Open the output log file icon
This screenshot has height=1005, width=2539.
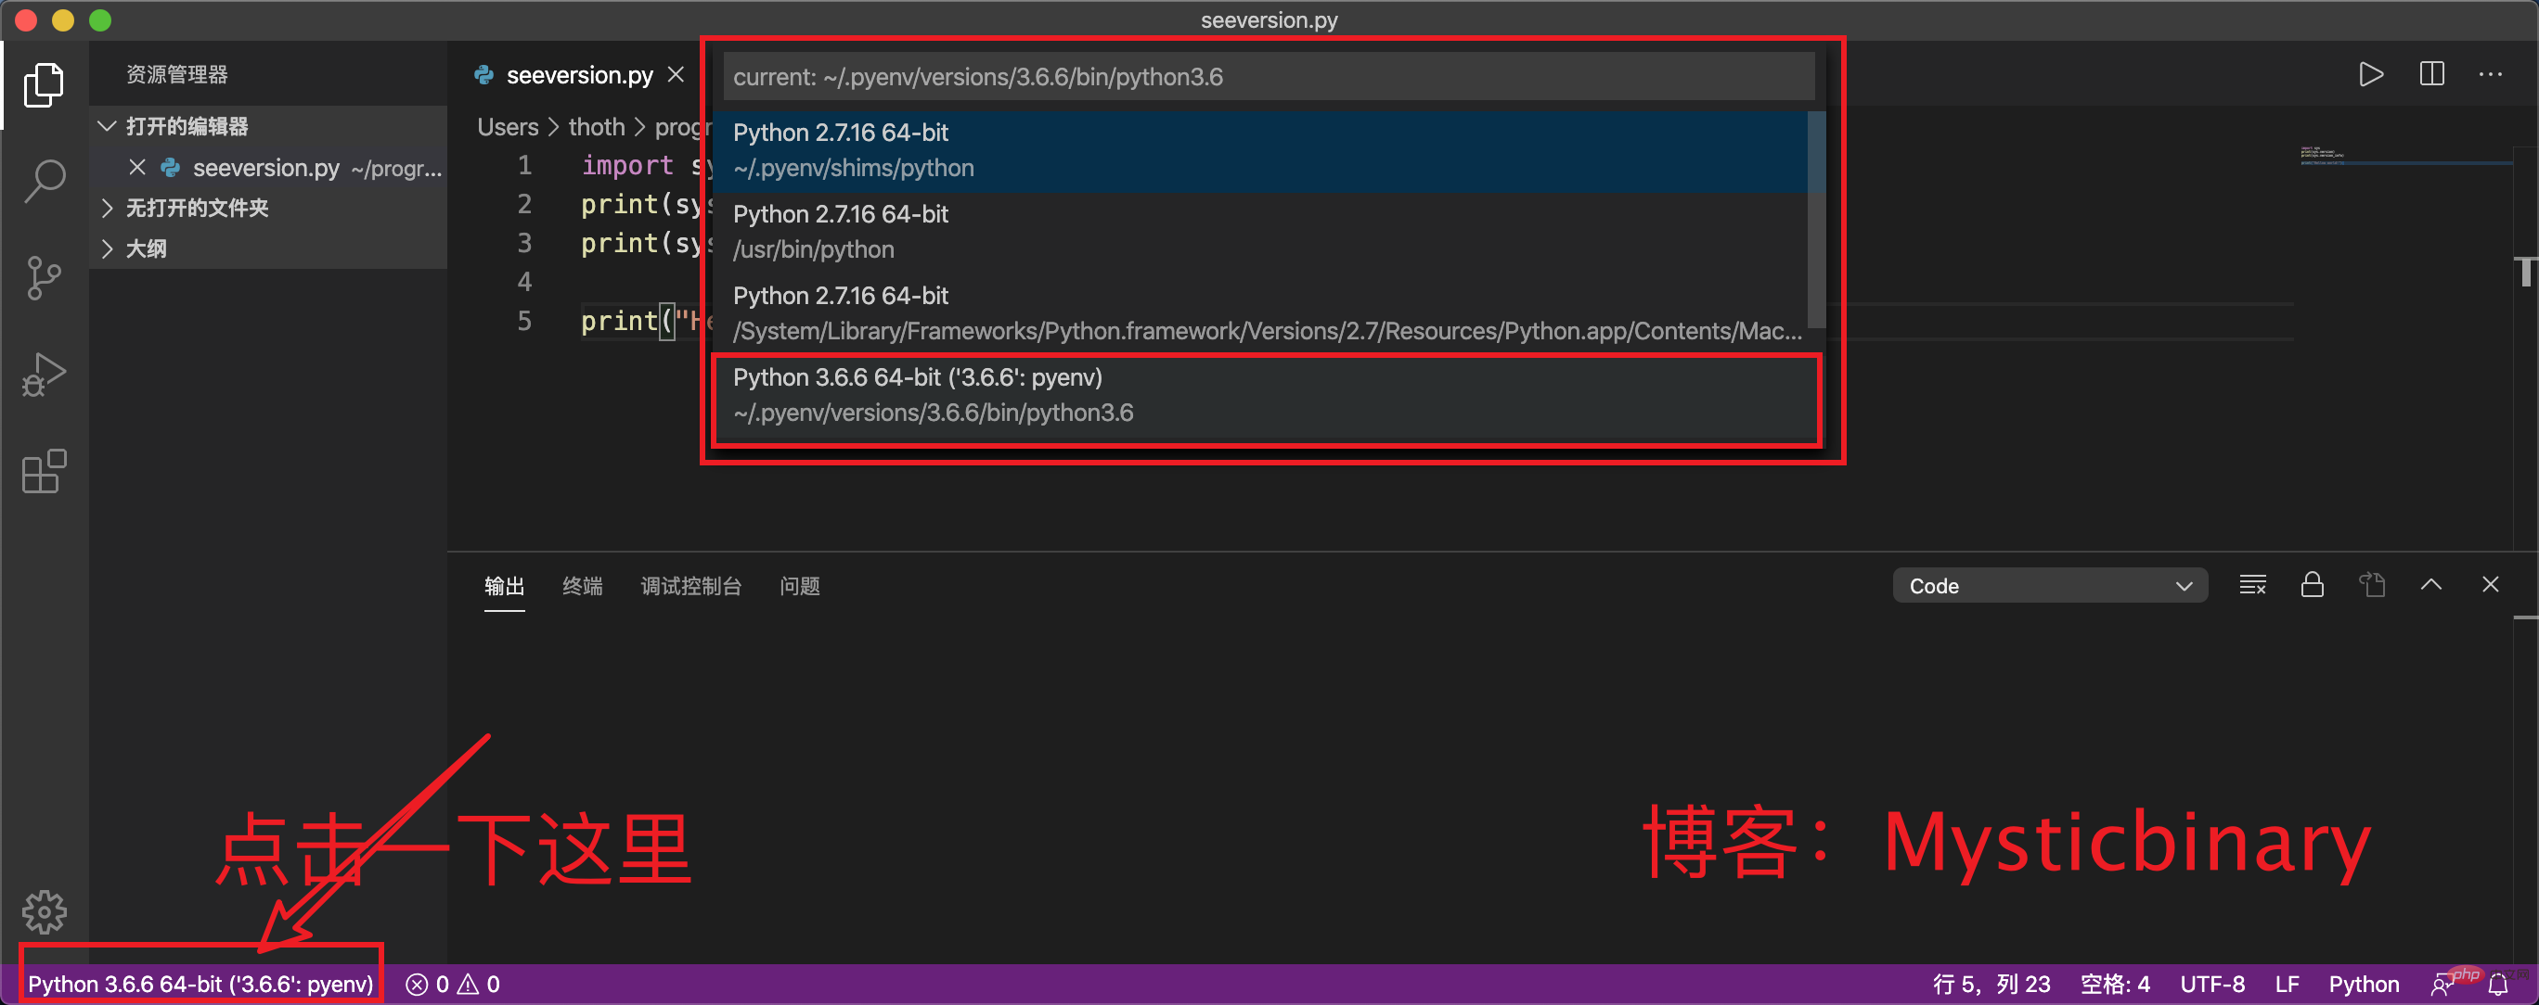click(x=2371, y=586)
